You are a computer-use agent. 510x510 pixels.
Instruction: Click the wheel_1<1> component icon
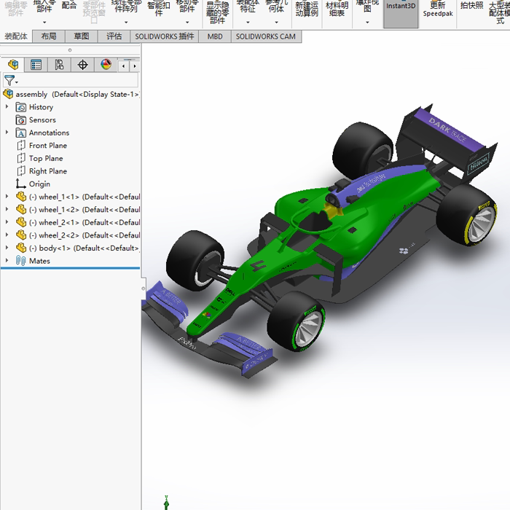click(x=21, y=197)
